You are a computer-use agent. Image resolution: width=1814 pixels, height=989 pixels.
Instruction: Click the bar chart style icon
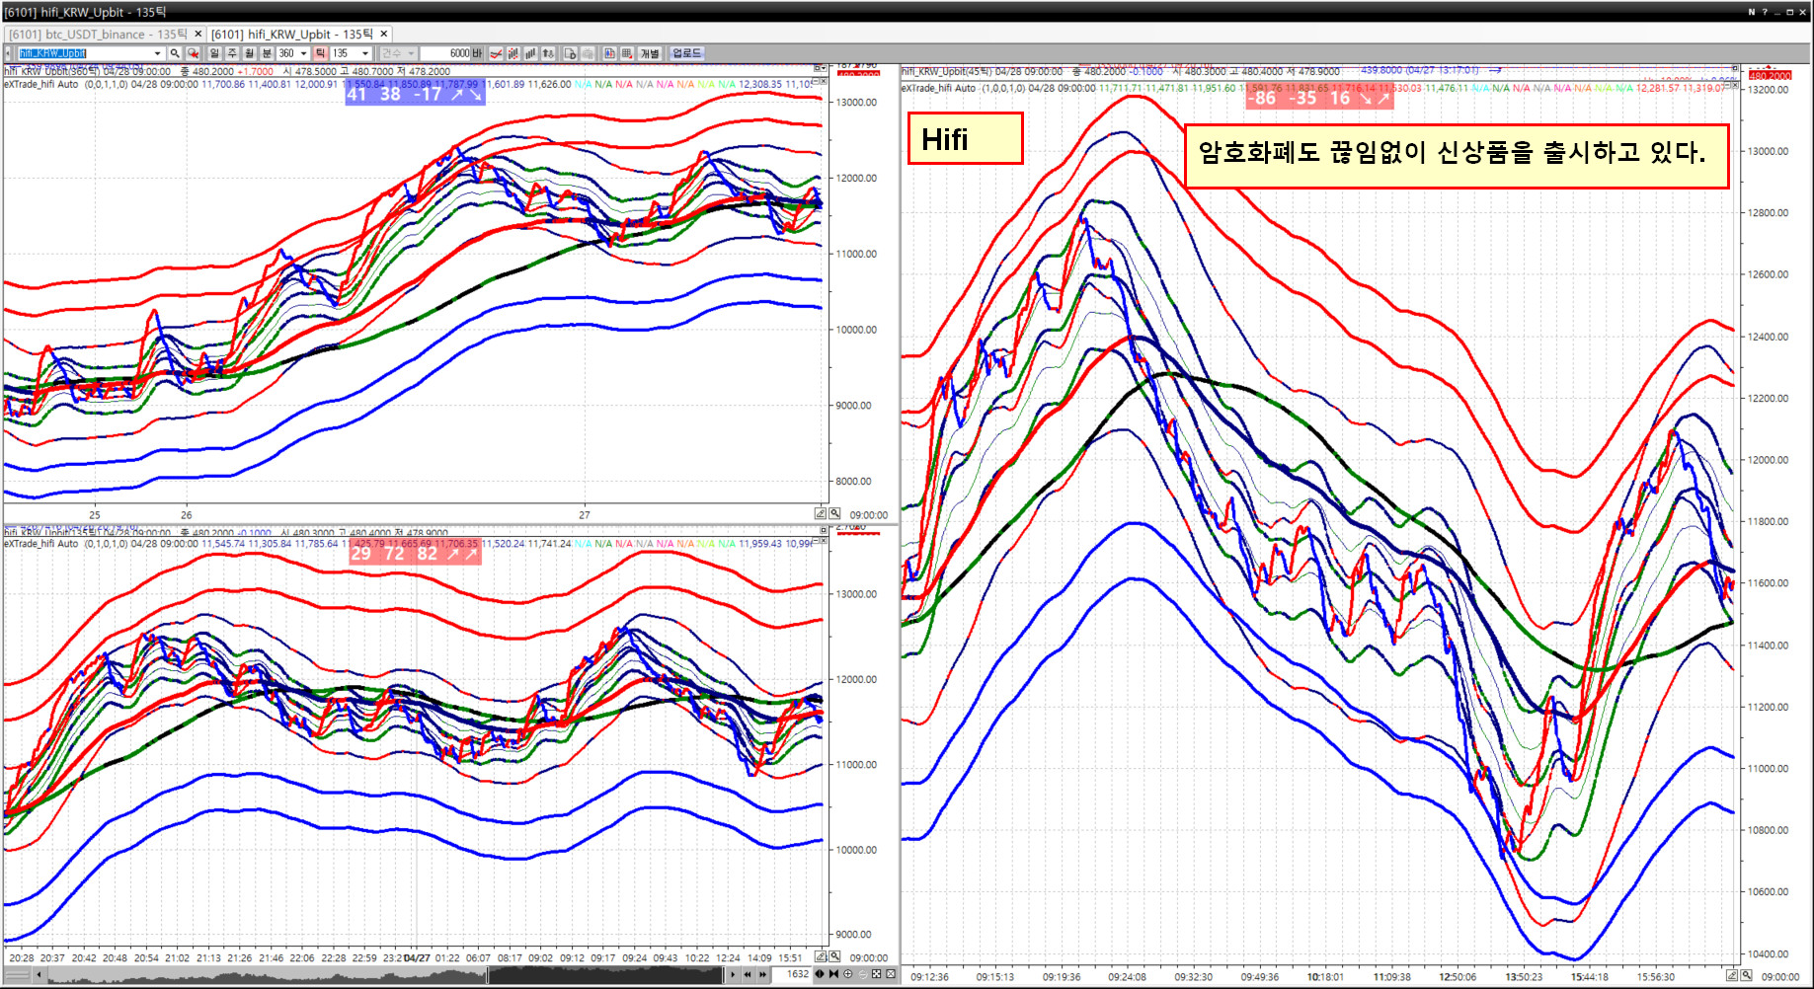[530, 53]
